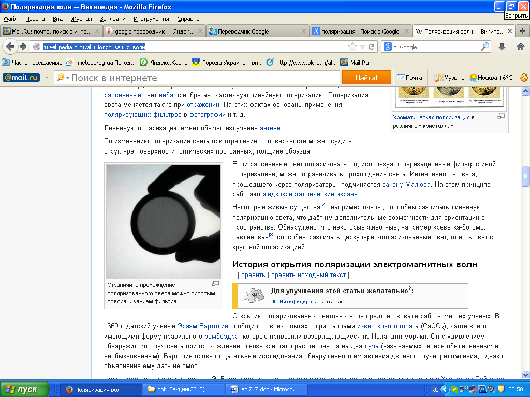Open the Правка menu
The image size is (530, 397).
pos(35,19)
